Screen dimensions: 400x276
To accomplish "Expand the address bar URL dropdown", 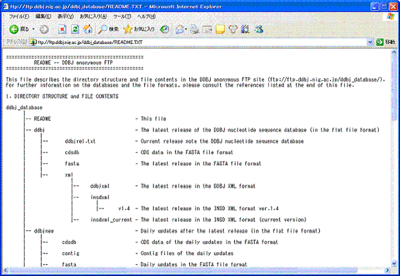I will pyautogui.click(x=370, y=42).
